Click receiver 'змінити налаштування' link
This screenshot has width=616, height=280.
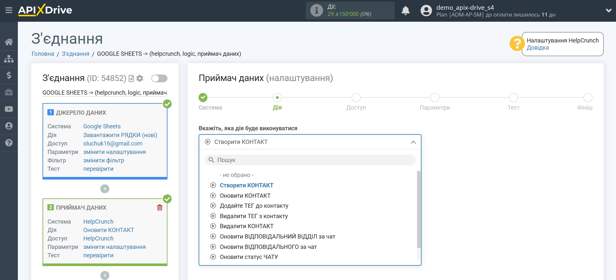click(x=114, y=247)
